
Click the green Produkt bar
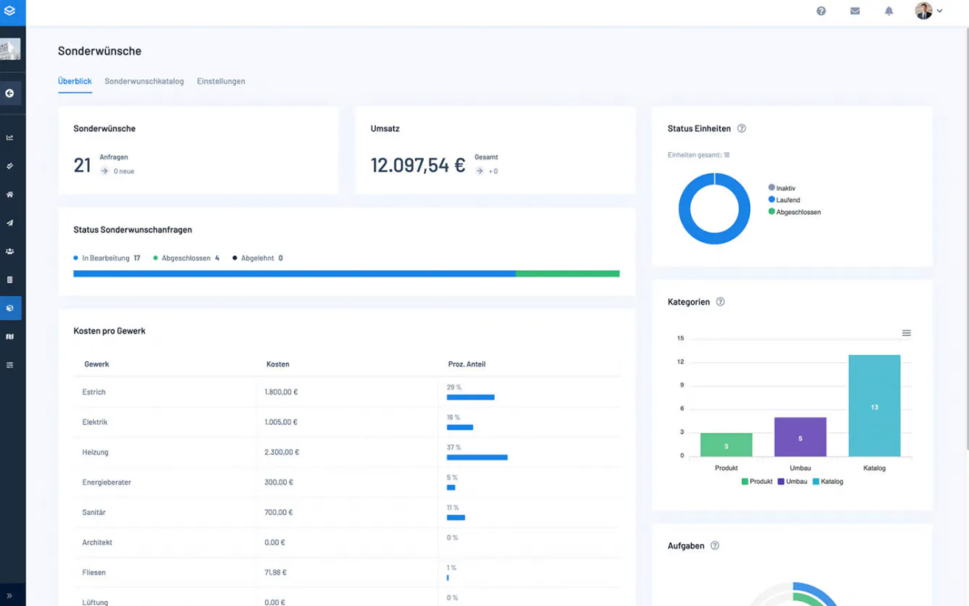726,445
